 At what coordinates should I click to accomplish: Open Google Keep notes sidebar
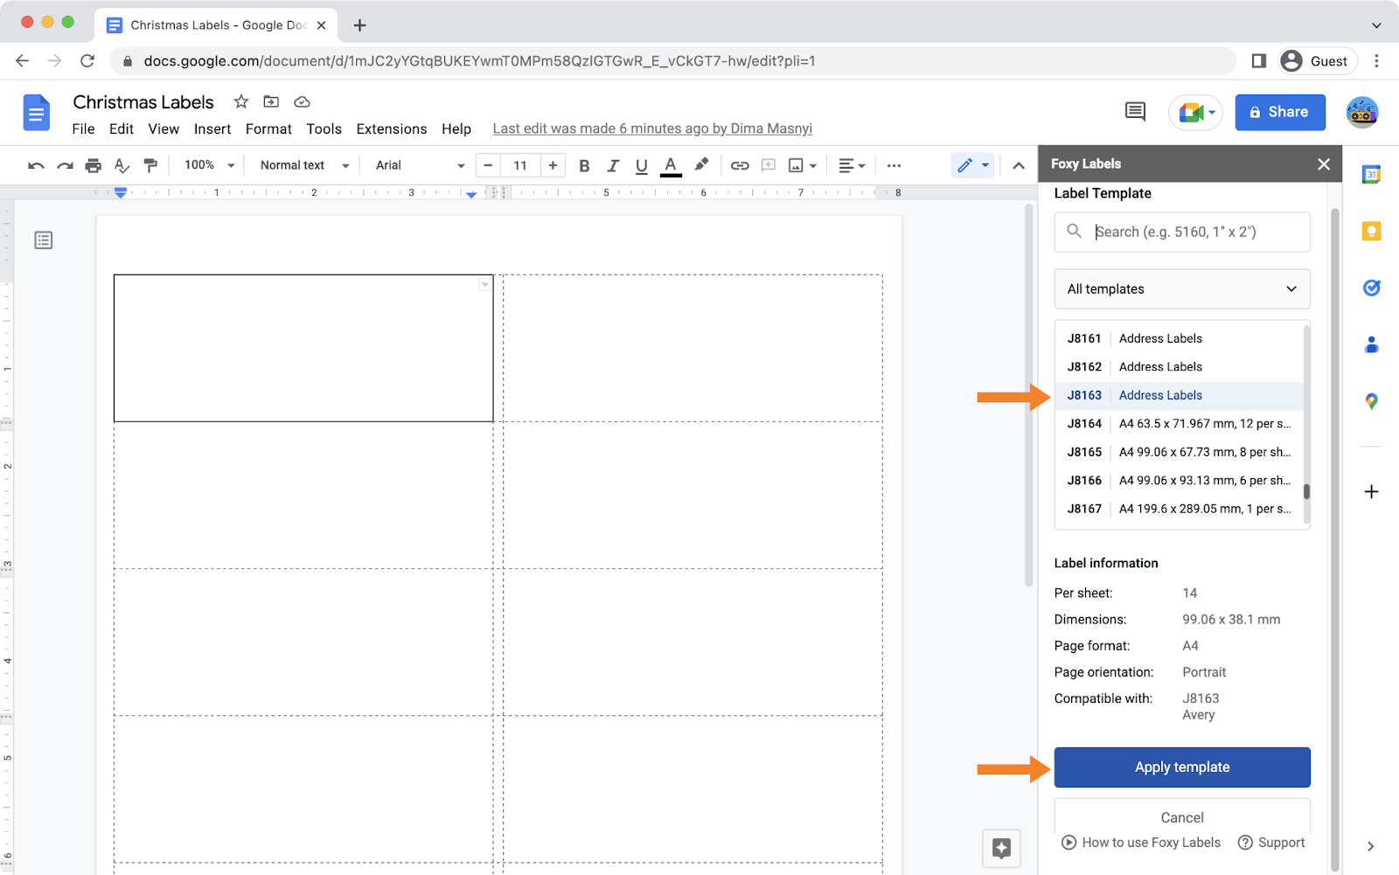point(1371,231)
